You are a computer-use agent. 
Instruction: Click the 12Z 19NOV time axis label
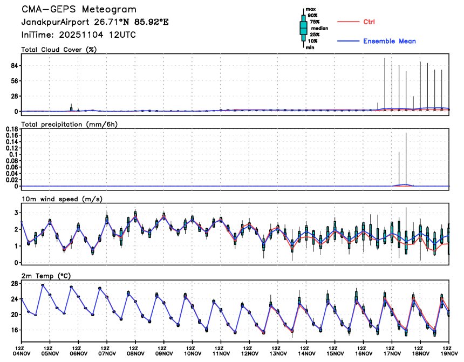tap(449, 351)
